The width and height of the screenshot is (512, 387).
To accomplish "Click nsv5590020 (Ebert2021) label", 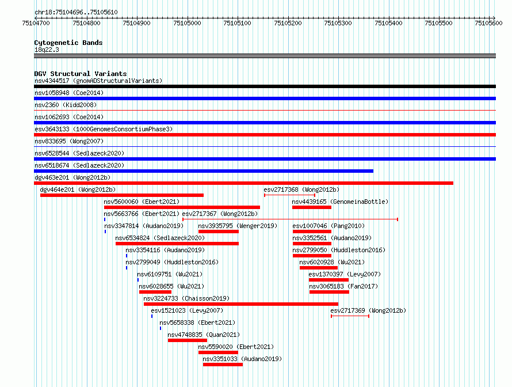I will [x=236, y=347].
